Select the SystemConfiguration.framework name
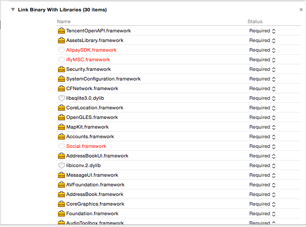This screenshot has width=306, height=227. click(103, 79)
